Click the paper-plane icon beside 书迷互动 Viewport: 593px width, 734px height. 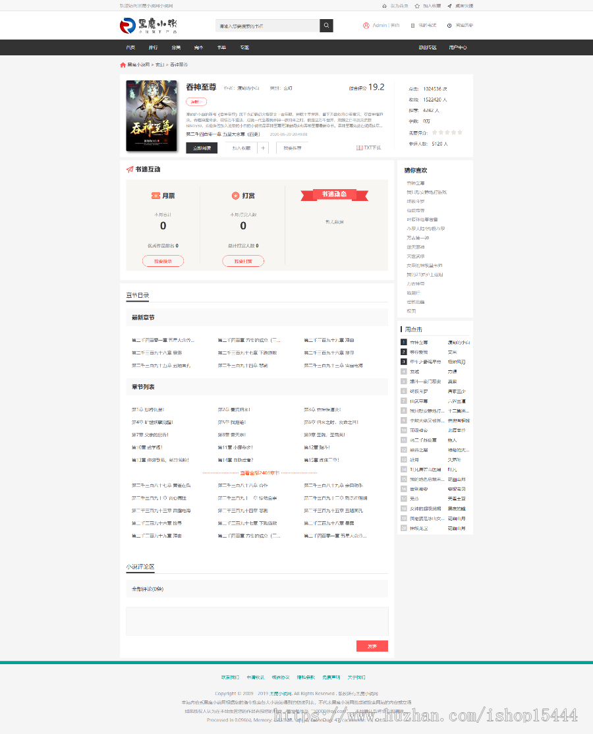pos(130,169)
